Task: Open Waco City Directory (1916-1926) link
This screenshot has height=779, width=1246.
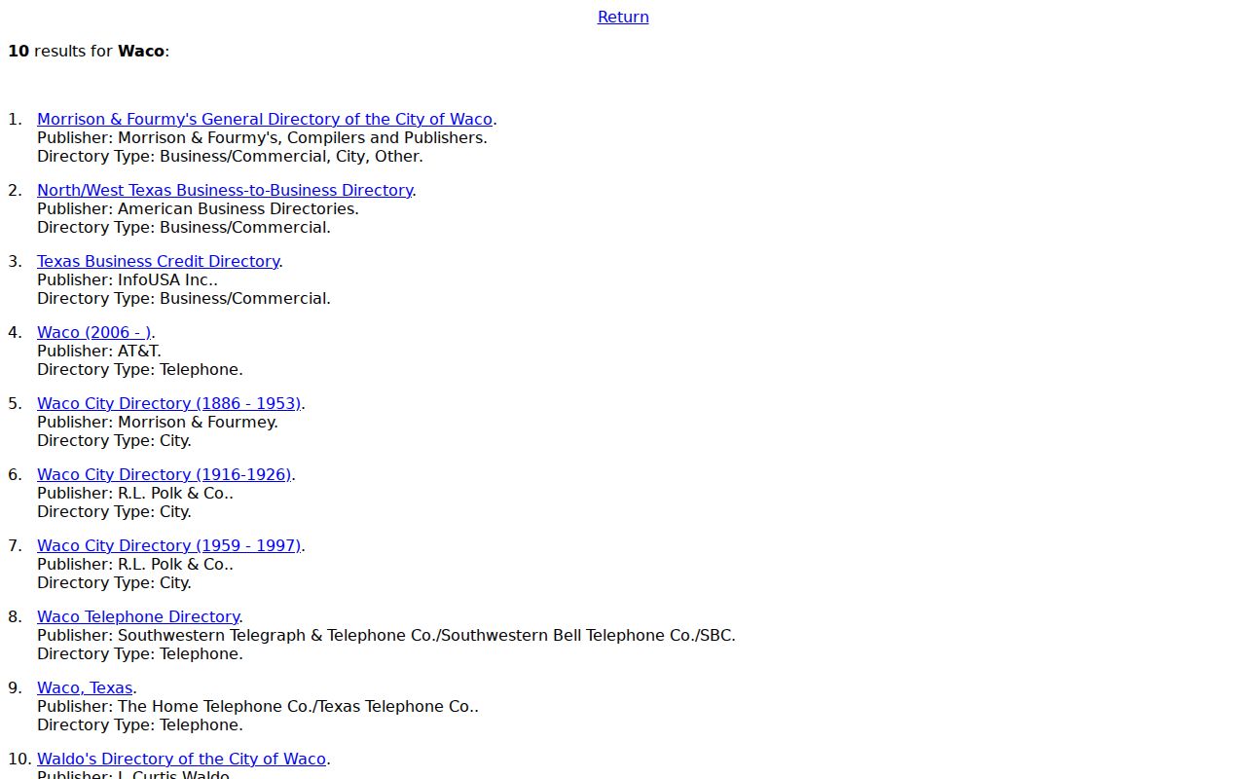Action: [165, 474]
